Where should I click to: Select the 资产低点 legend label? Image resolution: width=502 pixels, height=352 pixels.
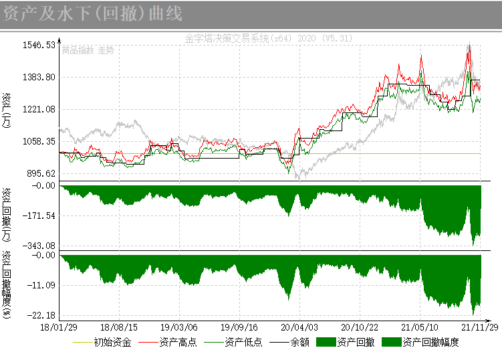point(243,343)
